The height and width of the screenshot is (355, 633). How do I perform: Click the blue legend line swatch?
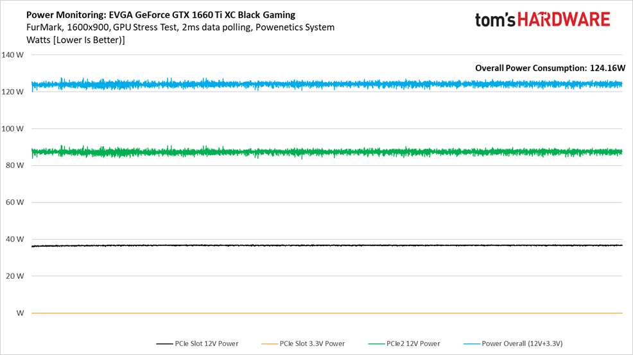point(472,343)
